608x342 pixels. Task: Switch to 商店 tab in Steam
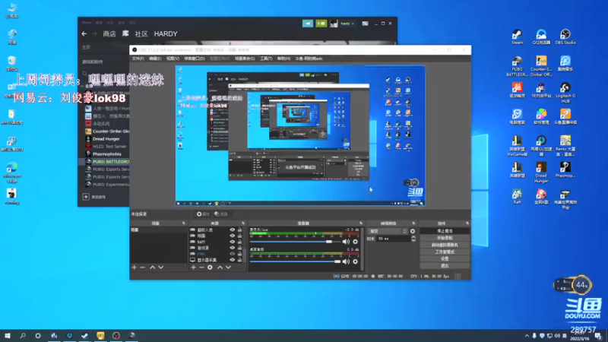109,34
